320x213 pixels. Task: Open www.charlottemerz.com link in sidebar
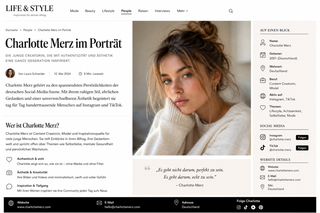283,171
